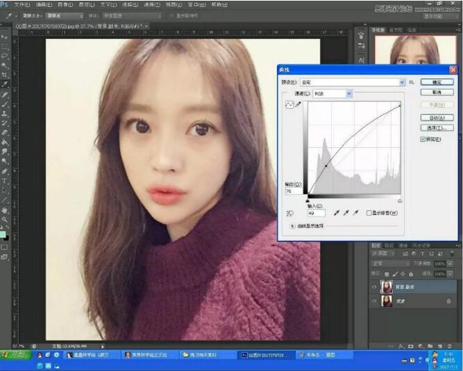Viewport: 463px width, 371px height.
Task: Open the layer filter kind dropdown
Action: 383,254
